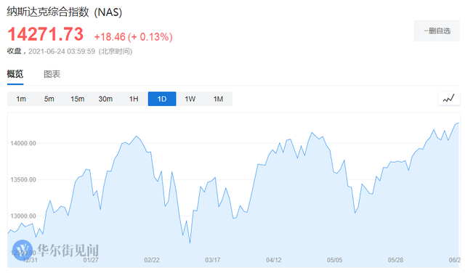Image resolution: width=465 pixels, height=273 pixels.
Task: Click the 05/05 date label
Action: [334, 260]
